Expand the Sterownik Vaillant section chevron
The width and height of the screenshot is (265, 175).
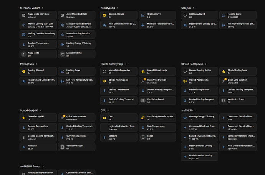[x=43, y=8]
